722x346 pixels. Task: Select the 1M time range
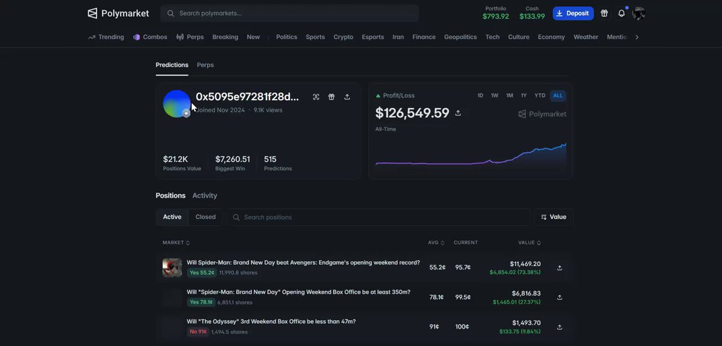pyautogui.click(x=510, y=96)
